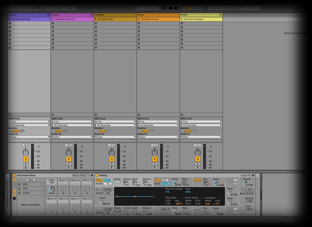Click the Arrangement Record button
Screen dimensions: 312x227
(x=176, y=8)
